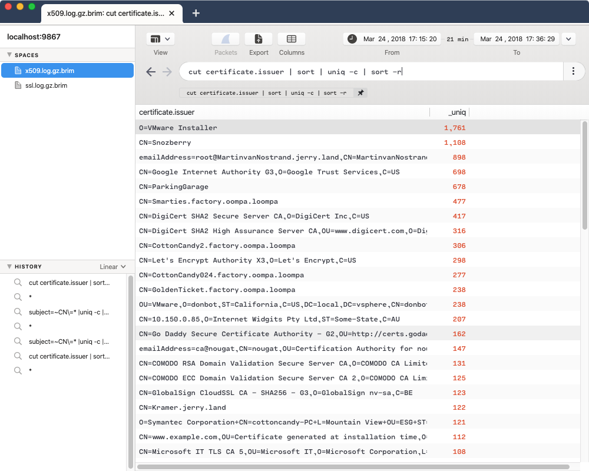Click the back navigation arrow beside the search bar
Screen dimensions: 589x471
(151, 71)
